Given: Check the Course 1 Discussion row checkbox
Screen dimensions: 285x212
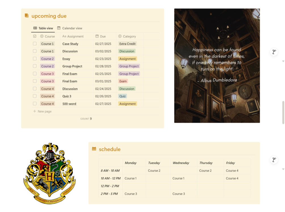Looking at the screenshot, I should point(35,51).
